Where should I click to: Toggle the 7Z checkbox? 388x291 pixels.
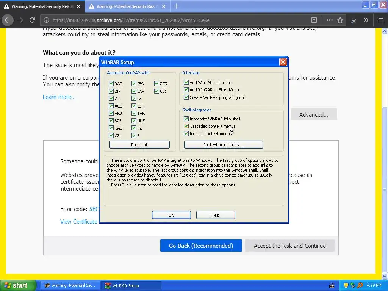point(111,99)
